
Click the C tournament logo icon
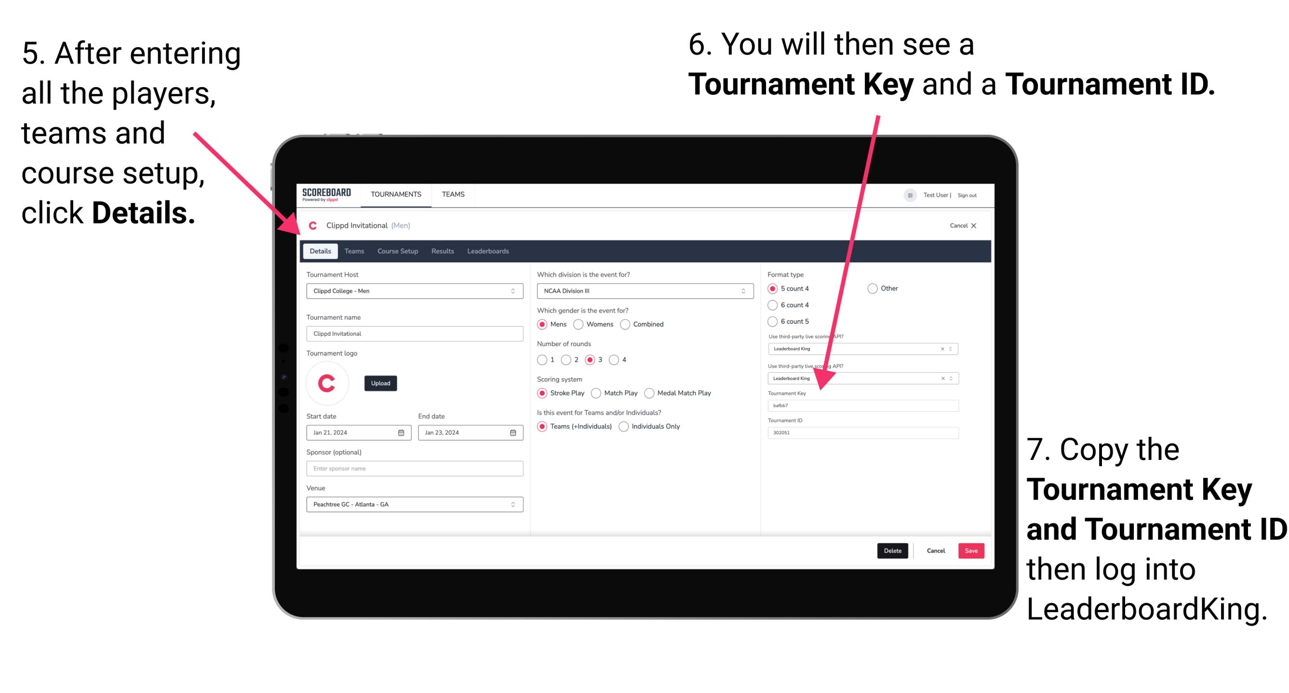coord(329,383)
